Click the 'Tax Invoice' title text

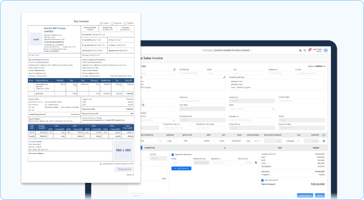point(81,21)
